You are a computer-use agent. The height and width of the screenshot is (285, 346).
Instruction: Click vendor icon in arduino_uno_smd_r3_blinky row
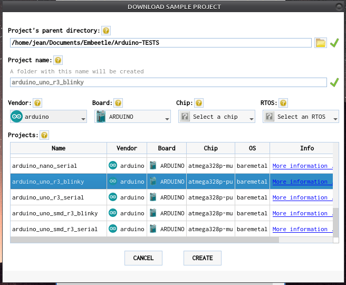click(x=113, y=213)
